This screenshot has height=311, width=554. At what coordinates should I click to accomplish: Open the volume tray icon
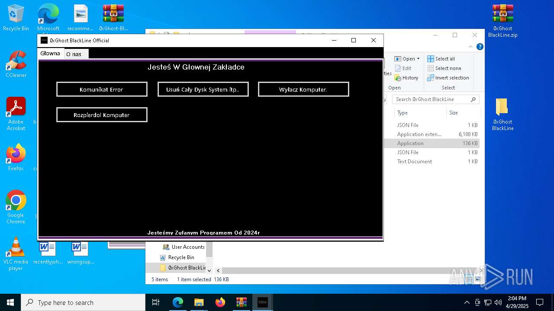(498, 302)
